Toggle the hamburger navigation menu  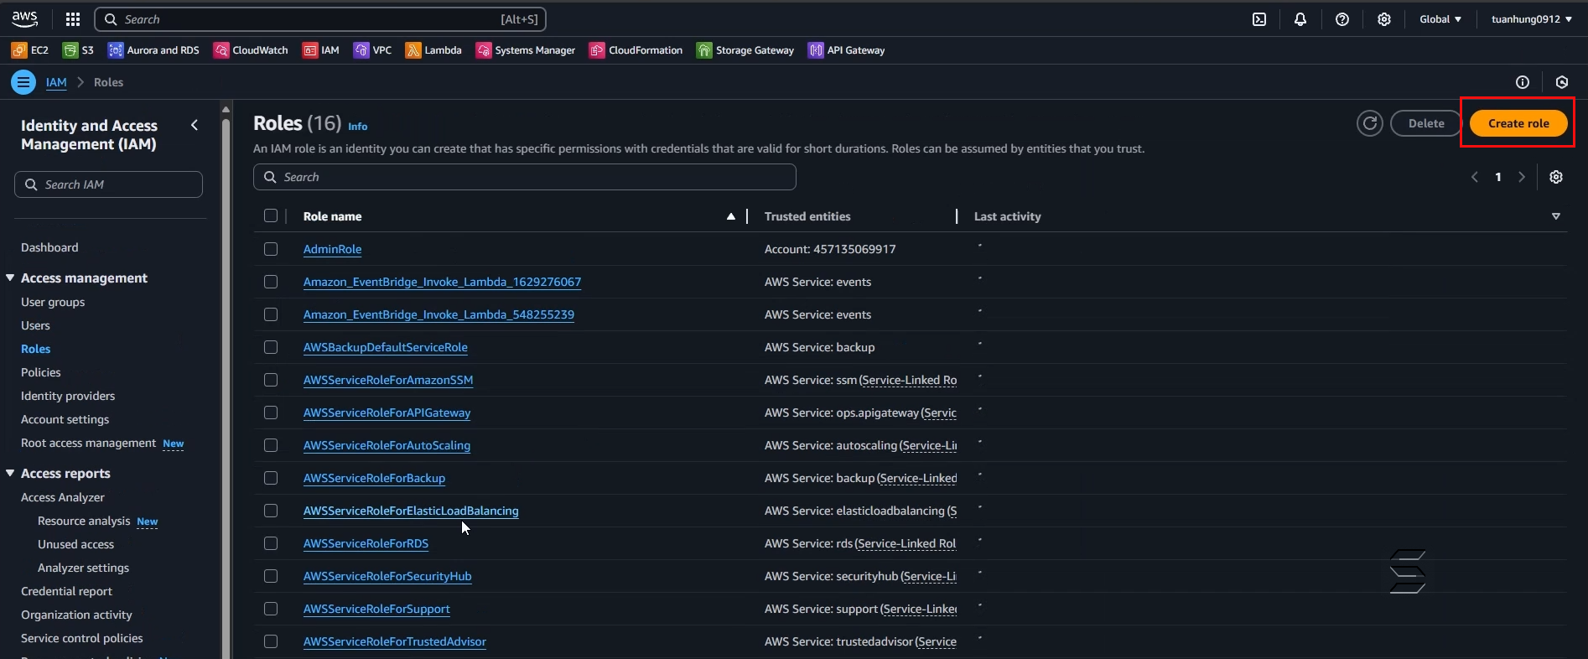click(23, 82)
